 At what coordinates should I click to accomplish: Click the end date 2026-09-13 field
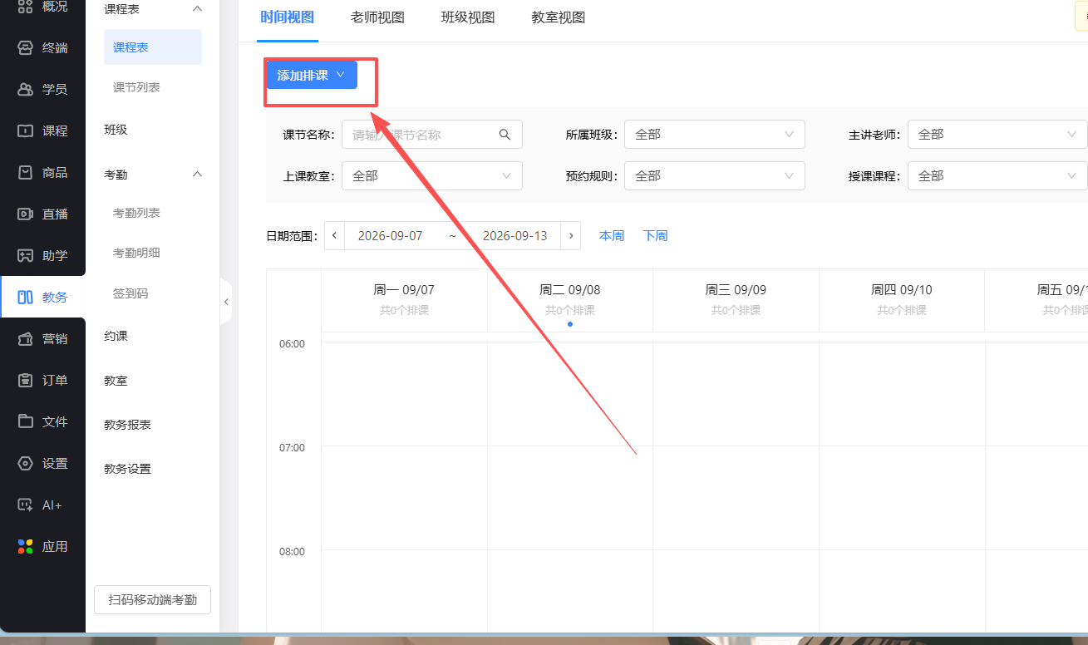pyautogui.click(x=515, y=236)
